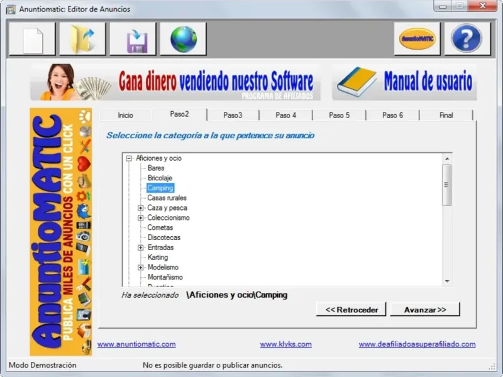Expand the Caza y pesca node
Image resolution: width=503 pixels, height=377 pixels.
coord(140,208)
